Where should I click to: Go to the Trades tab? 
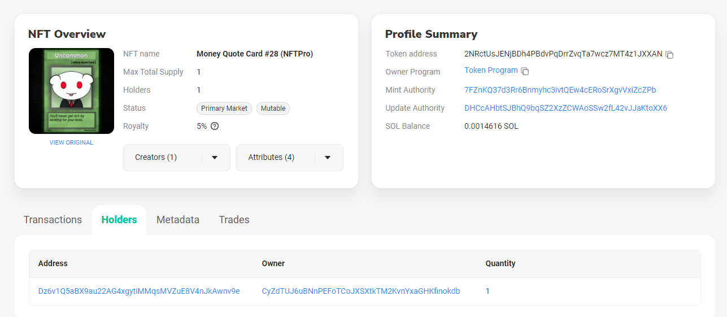(234, 220)
